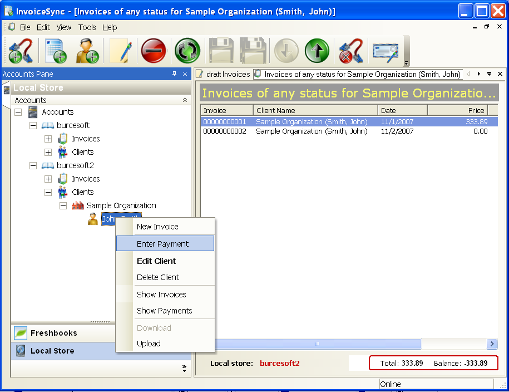Collapse the root Accounts tree node
The image size is (509, 392).
[18, 112]
